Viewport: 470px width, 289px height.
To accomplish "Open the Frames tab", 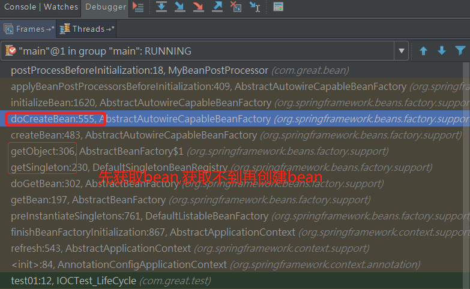I will 28,29.
